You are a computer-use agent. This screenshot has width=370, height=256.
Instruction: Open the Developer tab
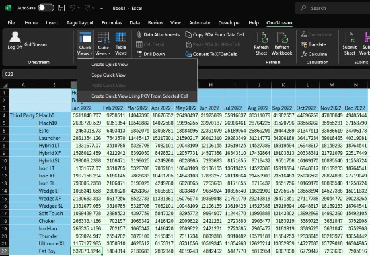(230, 22)
